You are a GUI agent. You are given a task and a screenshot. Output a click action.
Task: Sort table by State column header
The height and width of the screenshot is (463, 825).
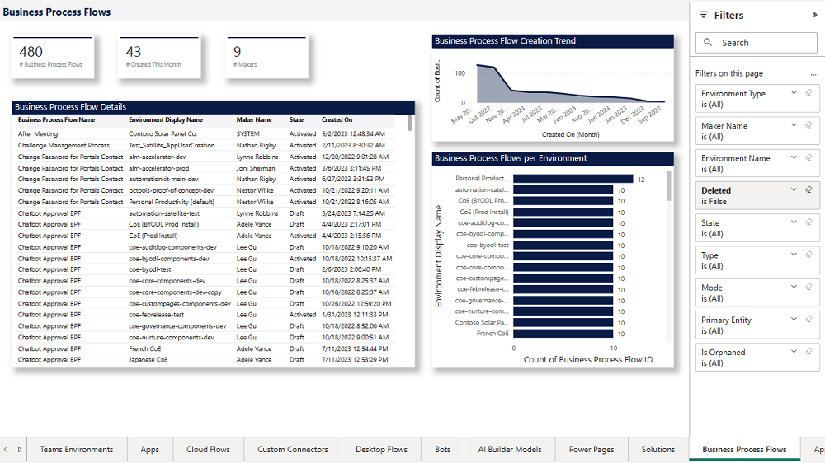point(296,119)
